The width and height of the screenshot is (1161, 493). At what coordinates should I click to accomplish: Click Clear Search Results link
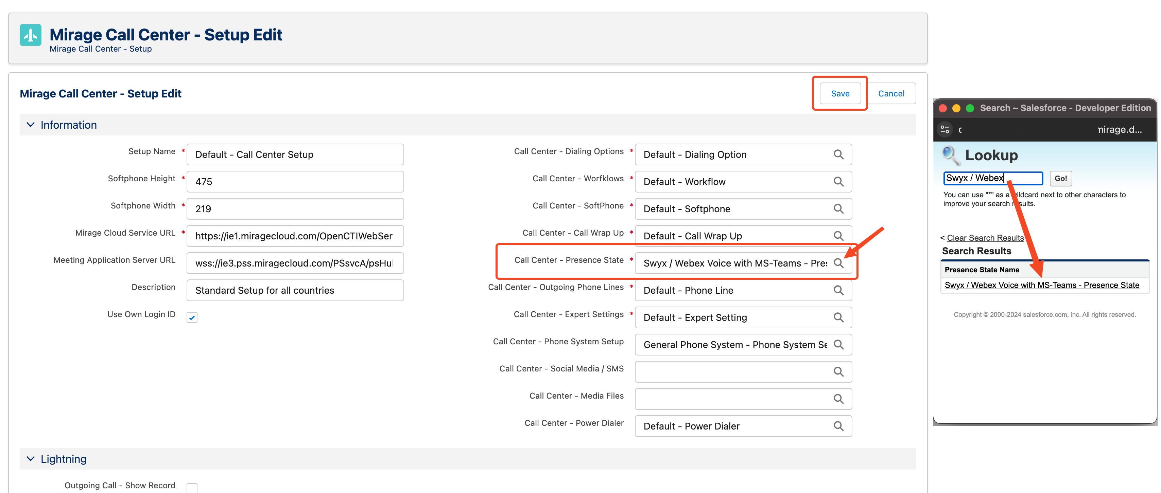[x=985, y=238]
